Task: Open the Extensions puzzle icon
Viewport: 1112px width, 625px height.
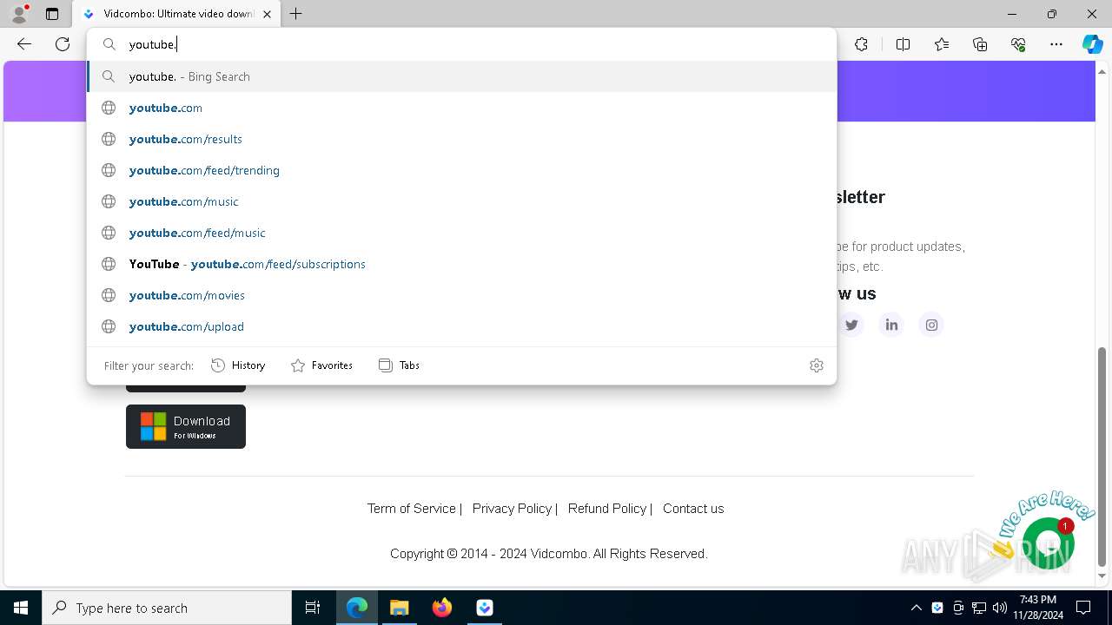Action: [861, 44]
